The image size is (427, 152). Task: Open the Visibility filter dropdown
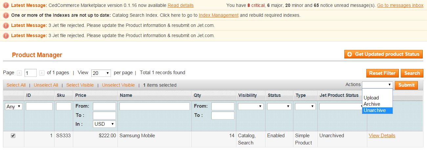click(251, 106)
